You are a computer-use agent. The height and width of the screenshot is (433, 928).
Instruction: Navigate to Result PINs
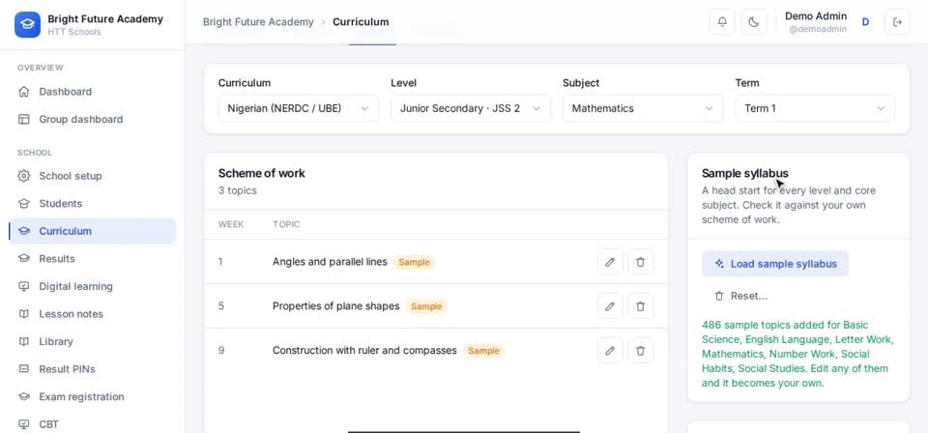(x=93, y=369)
